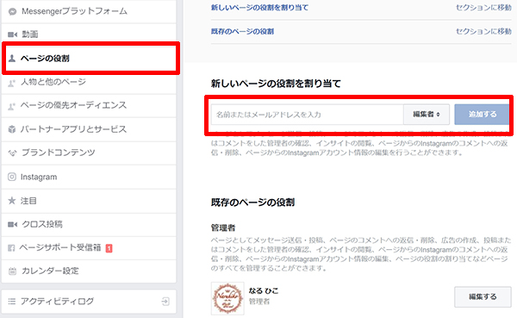
Task: Open ページの優先オーディエンス section
Action: (89, 105)
